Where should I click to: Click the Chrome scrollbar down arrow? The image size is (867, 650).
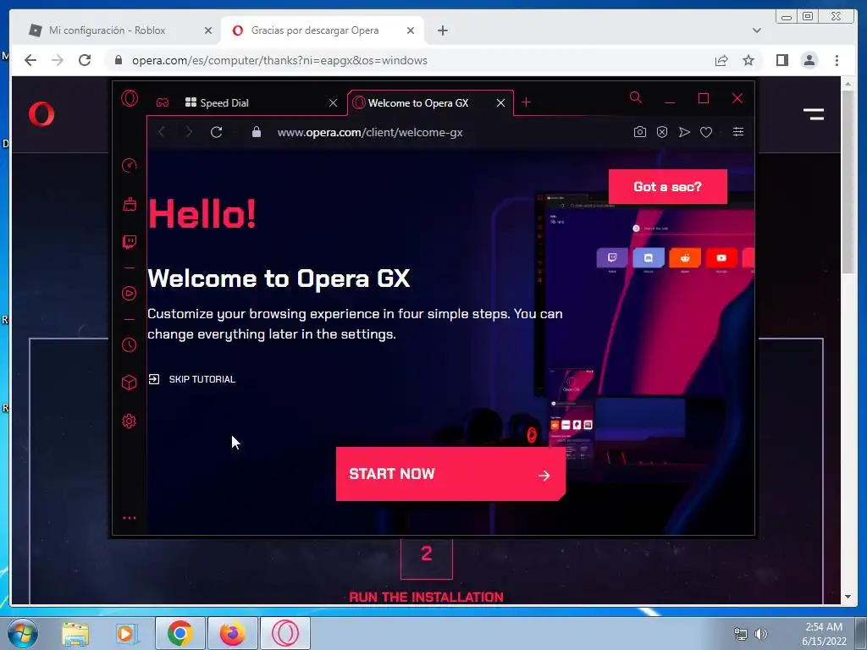click(x=848, y=597)
